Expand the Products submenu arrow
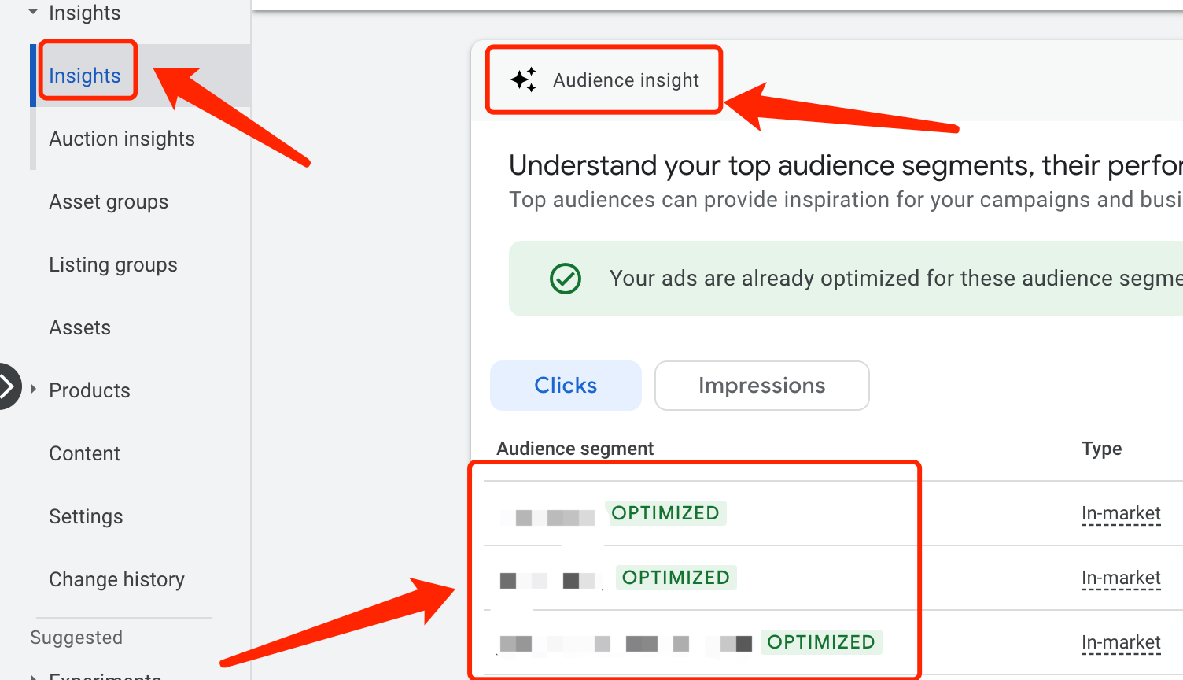 click(33, 390)
